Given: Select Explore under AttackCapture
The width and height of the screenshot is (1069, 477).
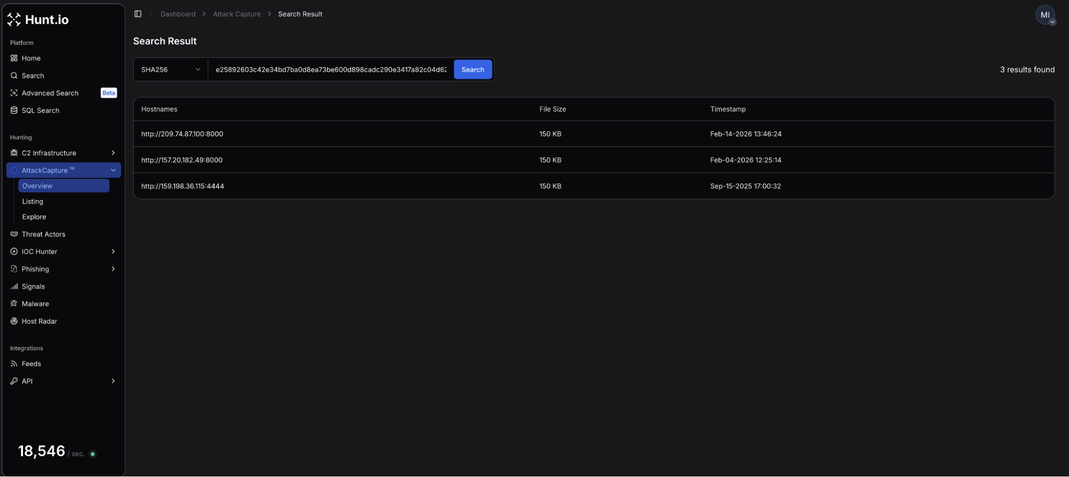Looking at the screenshot, I should (x=34, y=217).
